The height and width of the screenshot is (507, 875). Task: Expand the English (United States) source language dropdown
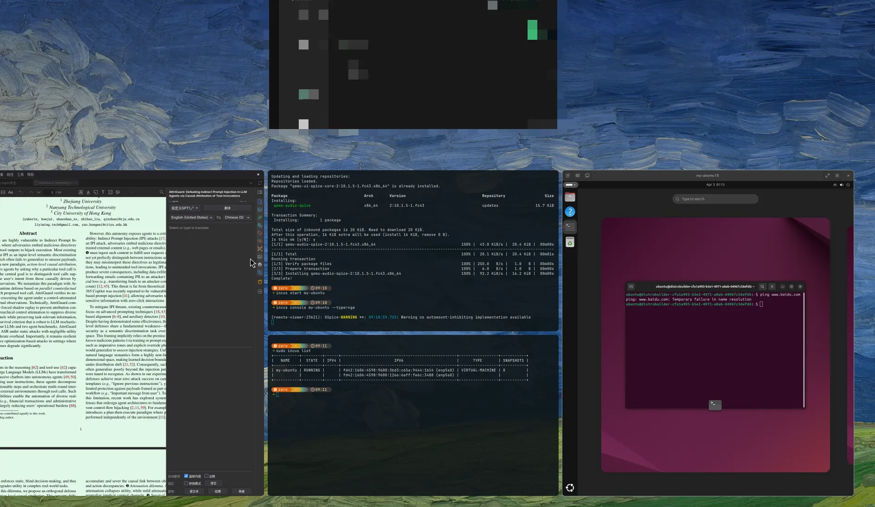coord(191,217)
